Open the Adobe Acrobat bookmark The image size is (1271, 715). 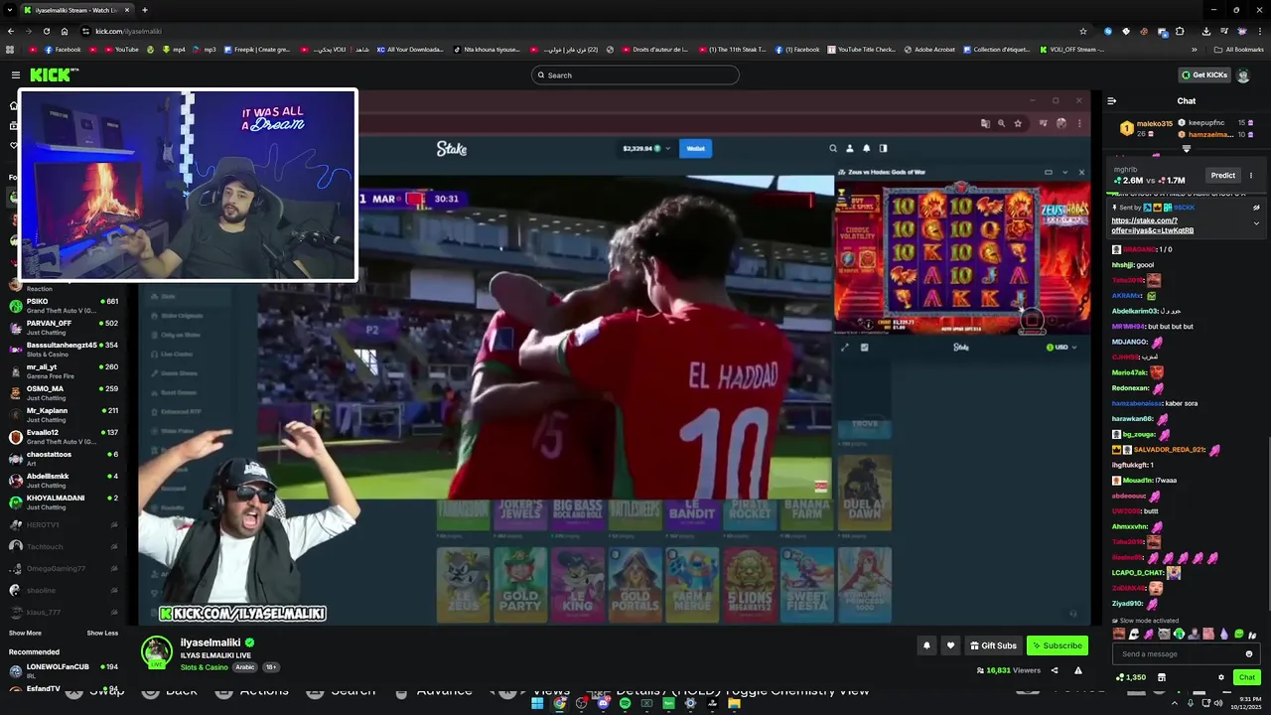[929, 50]
